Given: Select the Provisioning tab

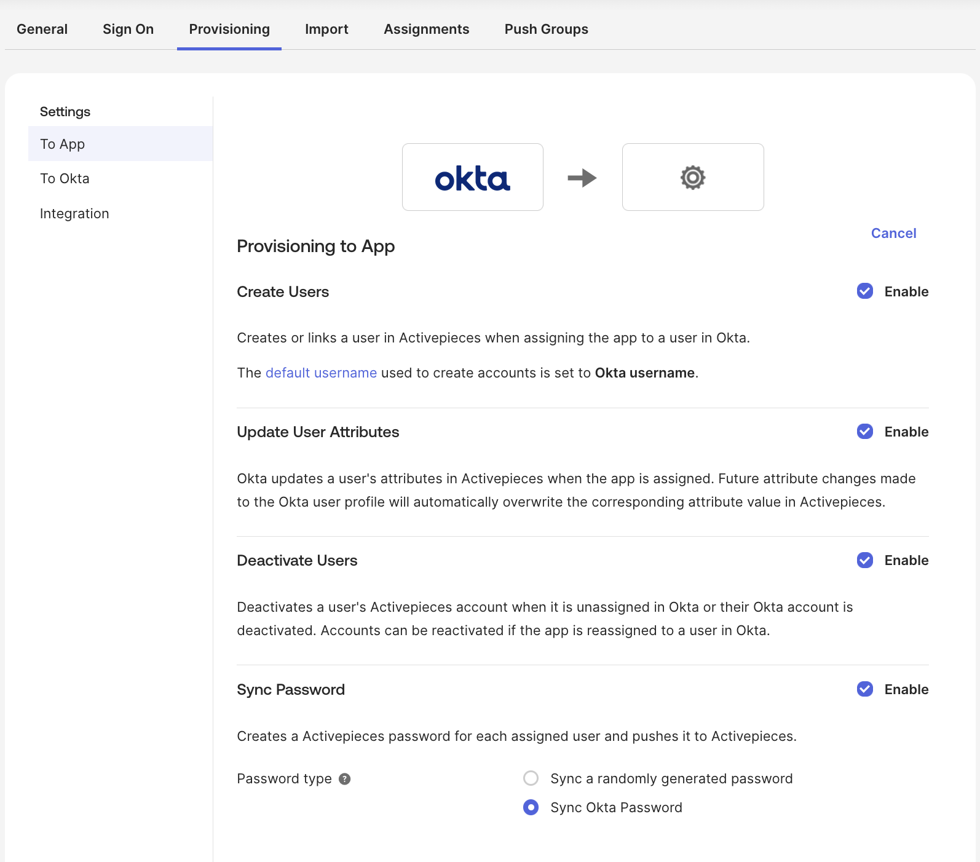Looking at the screenshot, I should coord(229,29).
